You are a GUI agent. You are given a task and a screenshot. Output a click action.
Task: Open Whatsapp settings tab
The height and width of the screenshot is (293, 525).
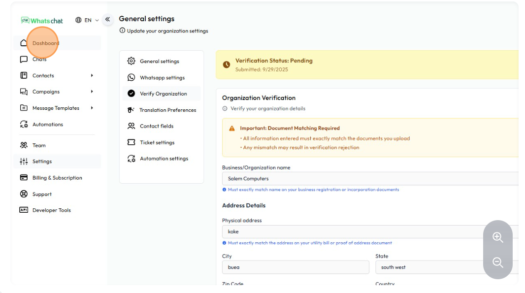point(162,78)
